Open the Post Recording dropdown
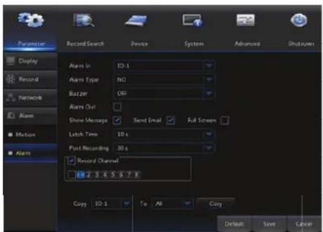This screenshot has height=232, width=323. (164, 148)
